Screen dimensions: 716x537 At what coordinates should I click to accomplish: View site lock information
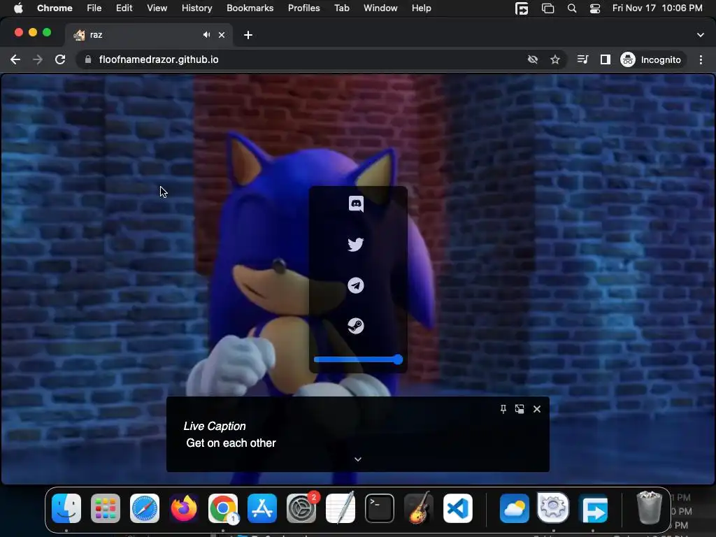[88, 60]
